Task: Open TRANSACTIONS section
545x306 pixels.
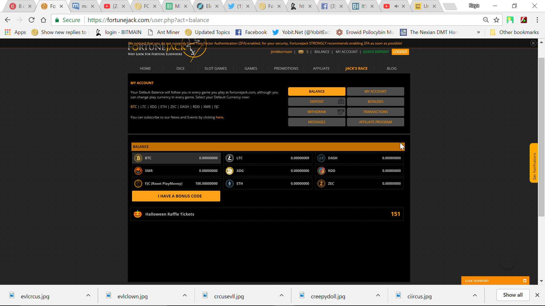Action: click(376, 112)
